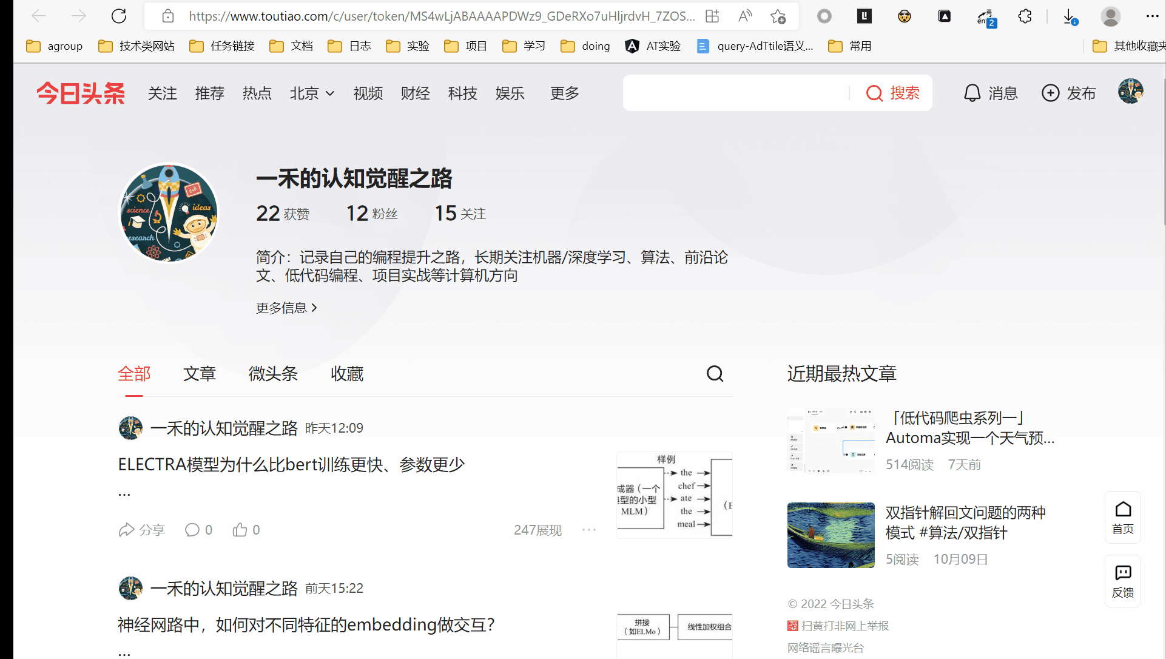Open 双指针解回文问题 hot article link

point(966,522)
